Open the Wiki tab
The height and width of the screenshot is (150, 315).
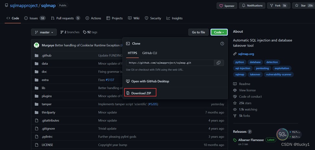click(134, 18)
